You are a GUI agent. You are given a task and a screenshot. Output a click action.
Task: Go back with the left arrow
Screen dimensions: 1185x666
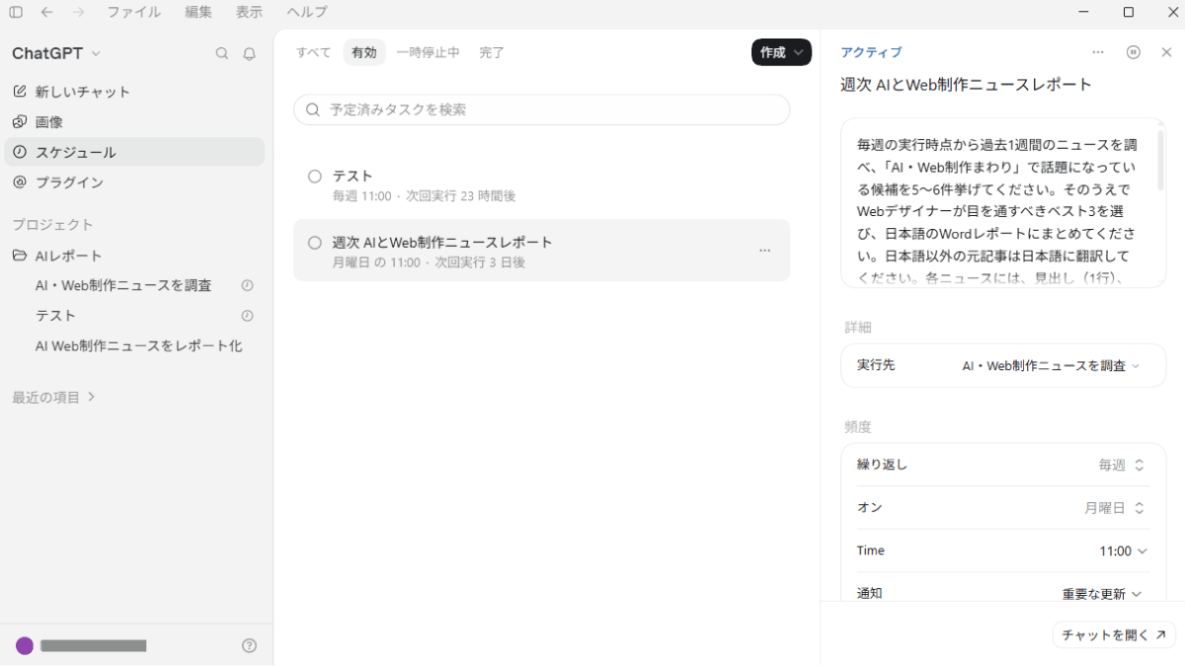click(x=46, y=12)
